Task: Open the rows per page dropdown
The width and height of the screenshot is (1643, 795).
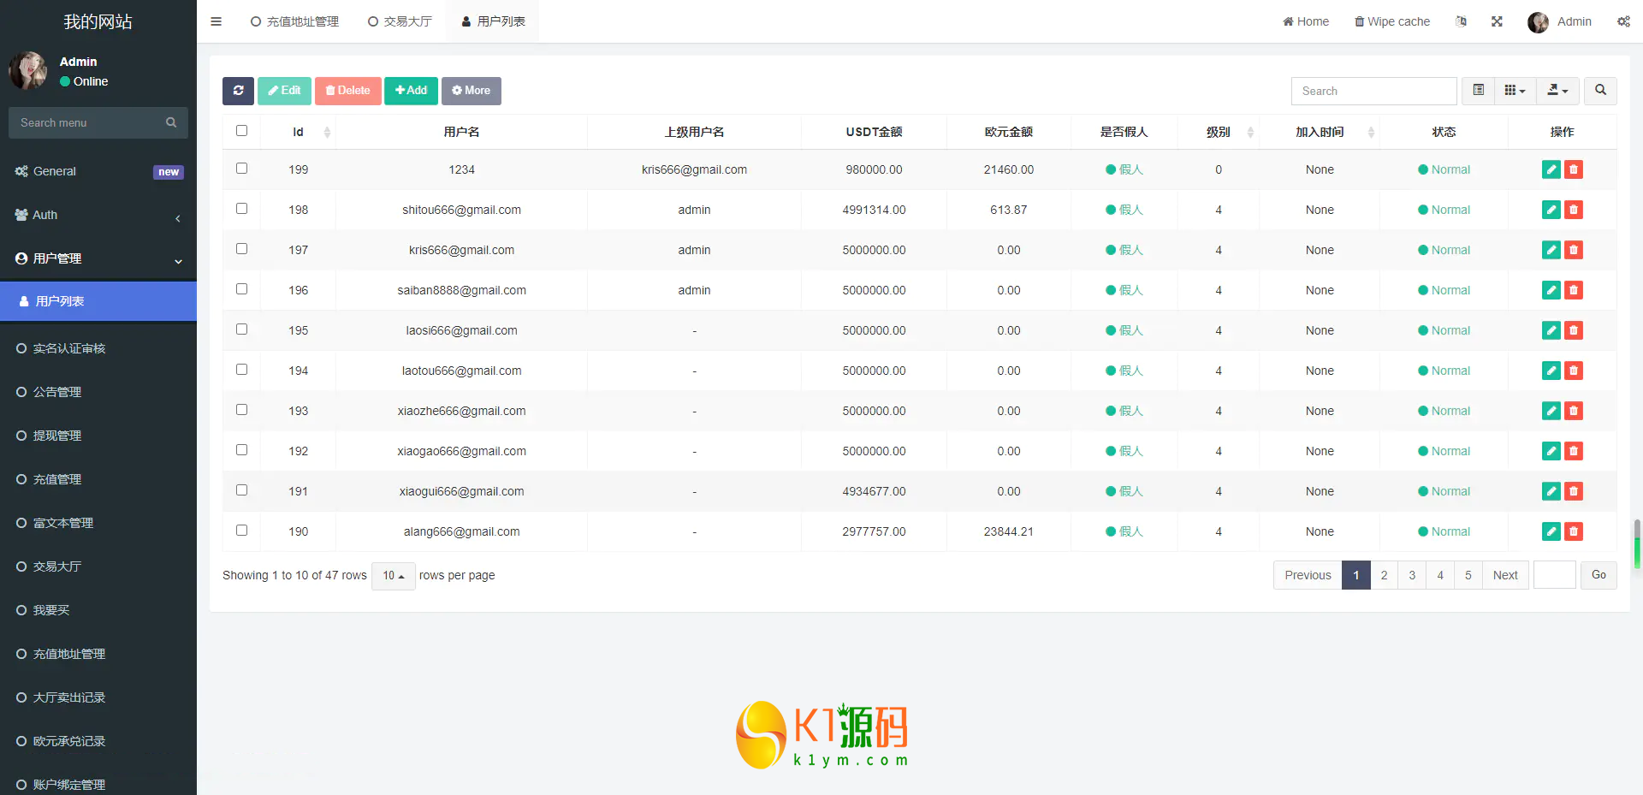Action: [393, 576]
